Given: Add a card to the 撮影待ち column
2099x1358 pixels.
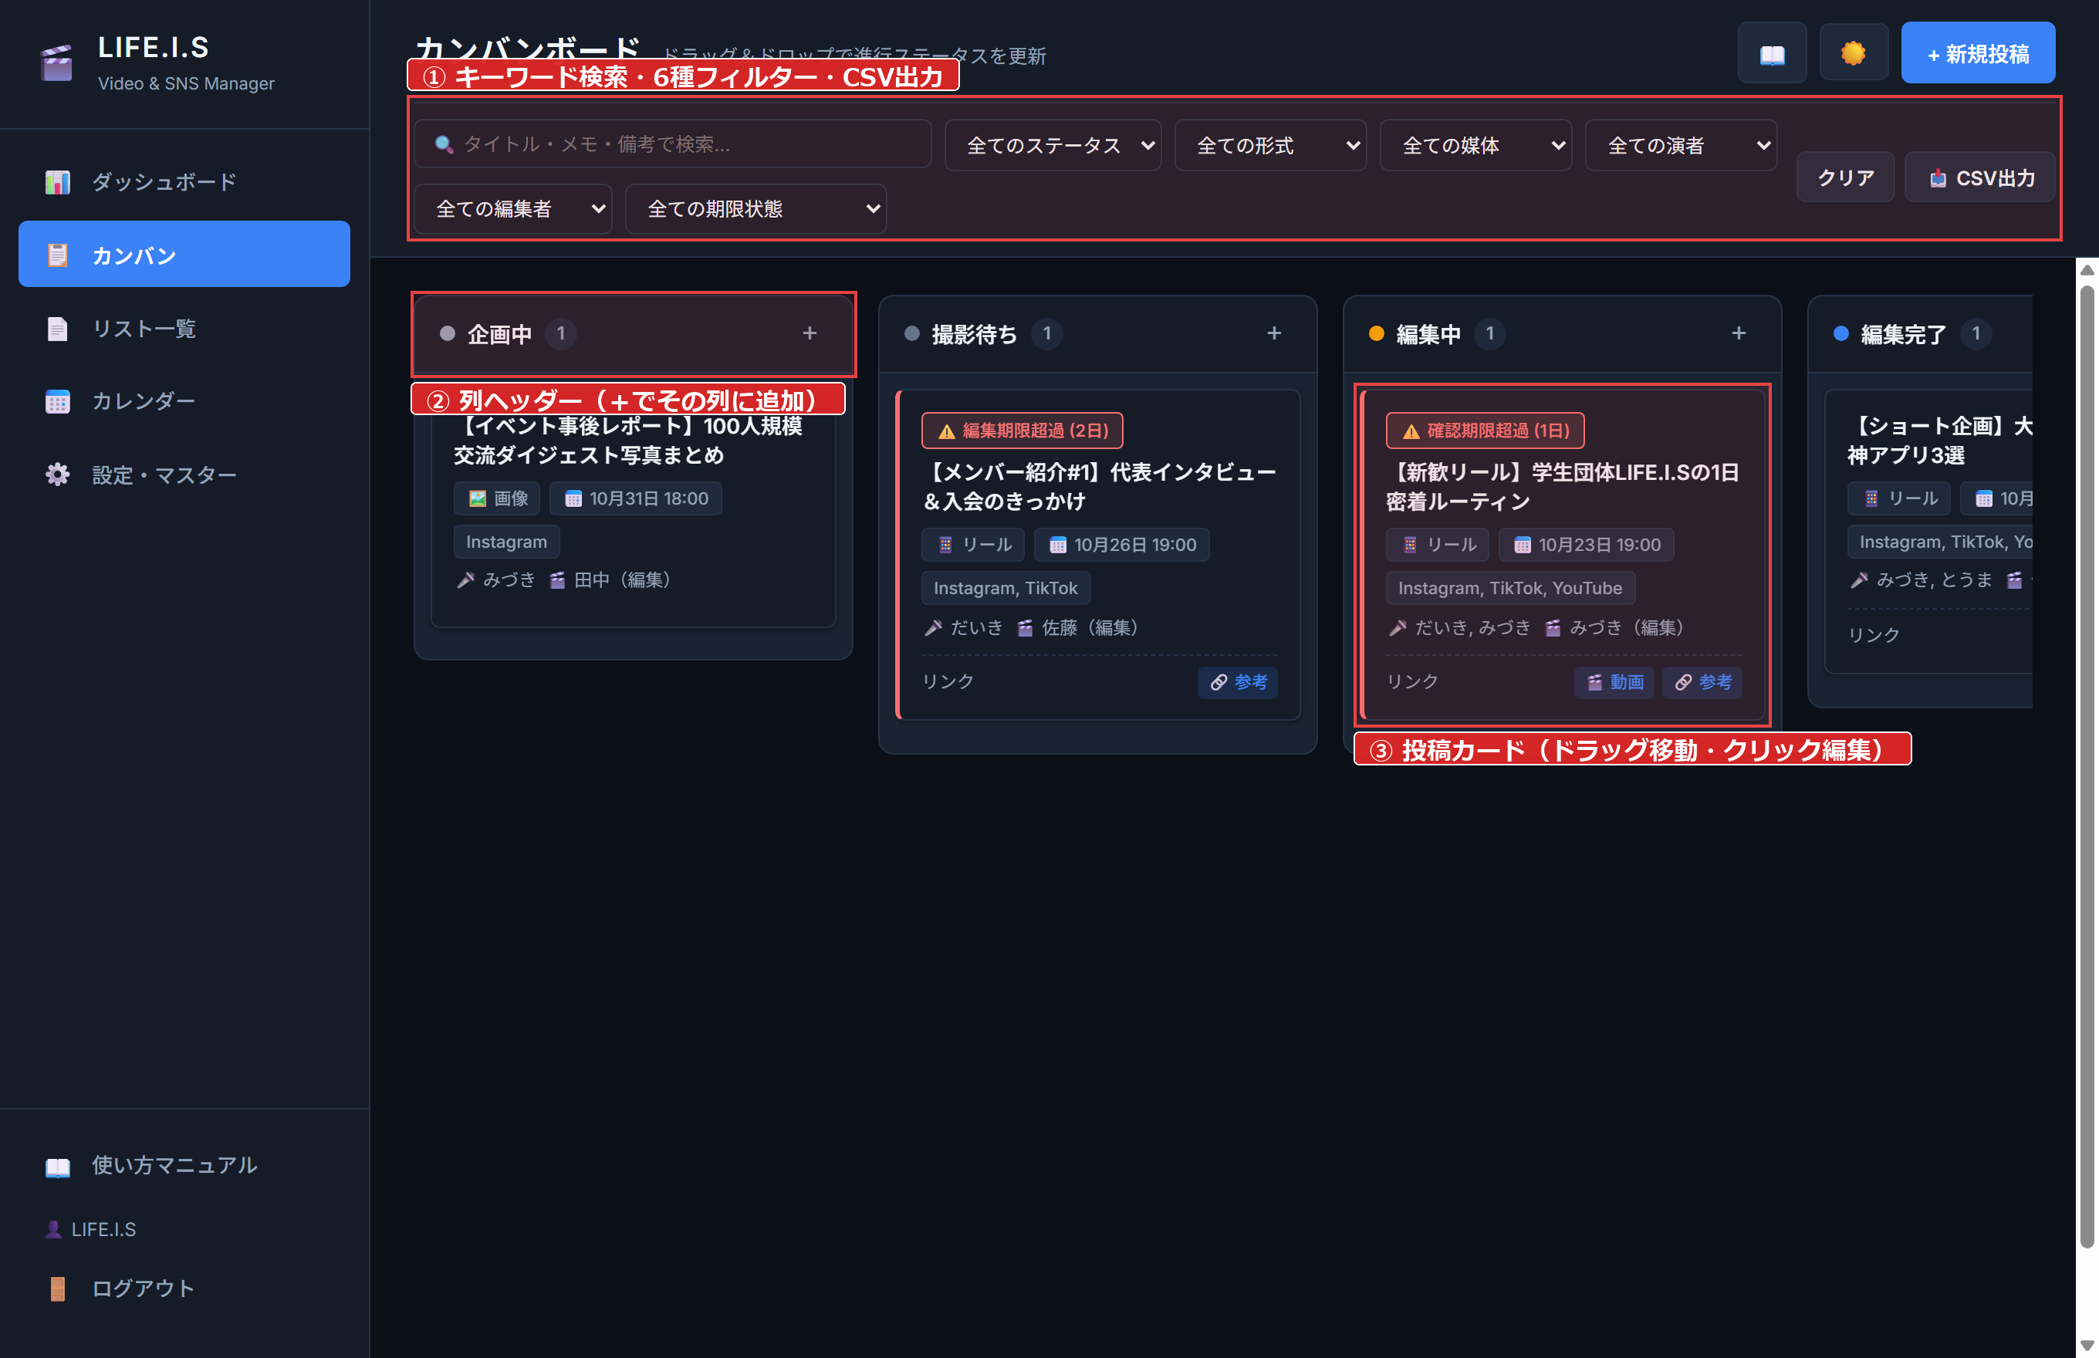Looking at the screenshot, I should [x=1274, y=333].
